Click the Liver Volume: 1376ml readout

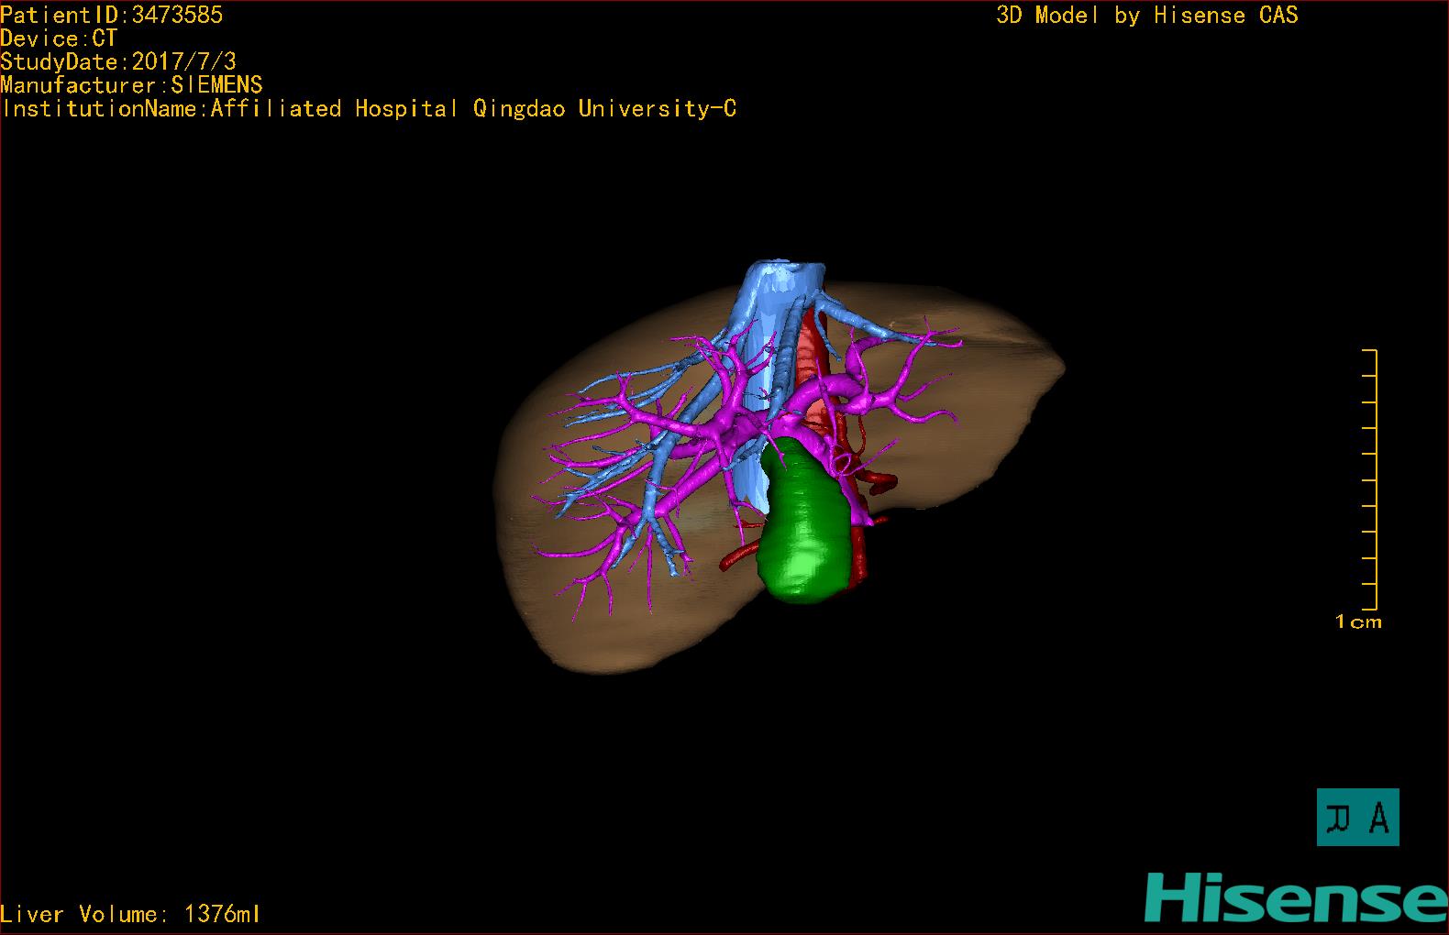tap(130, 914)
